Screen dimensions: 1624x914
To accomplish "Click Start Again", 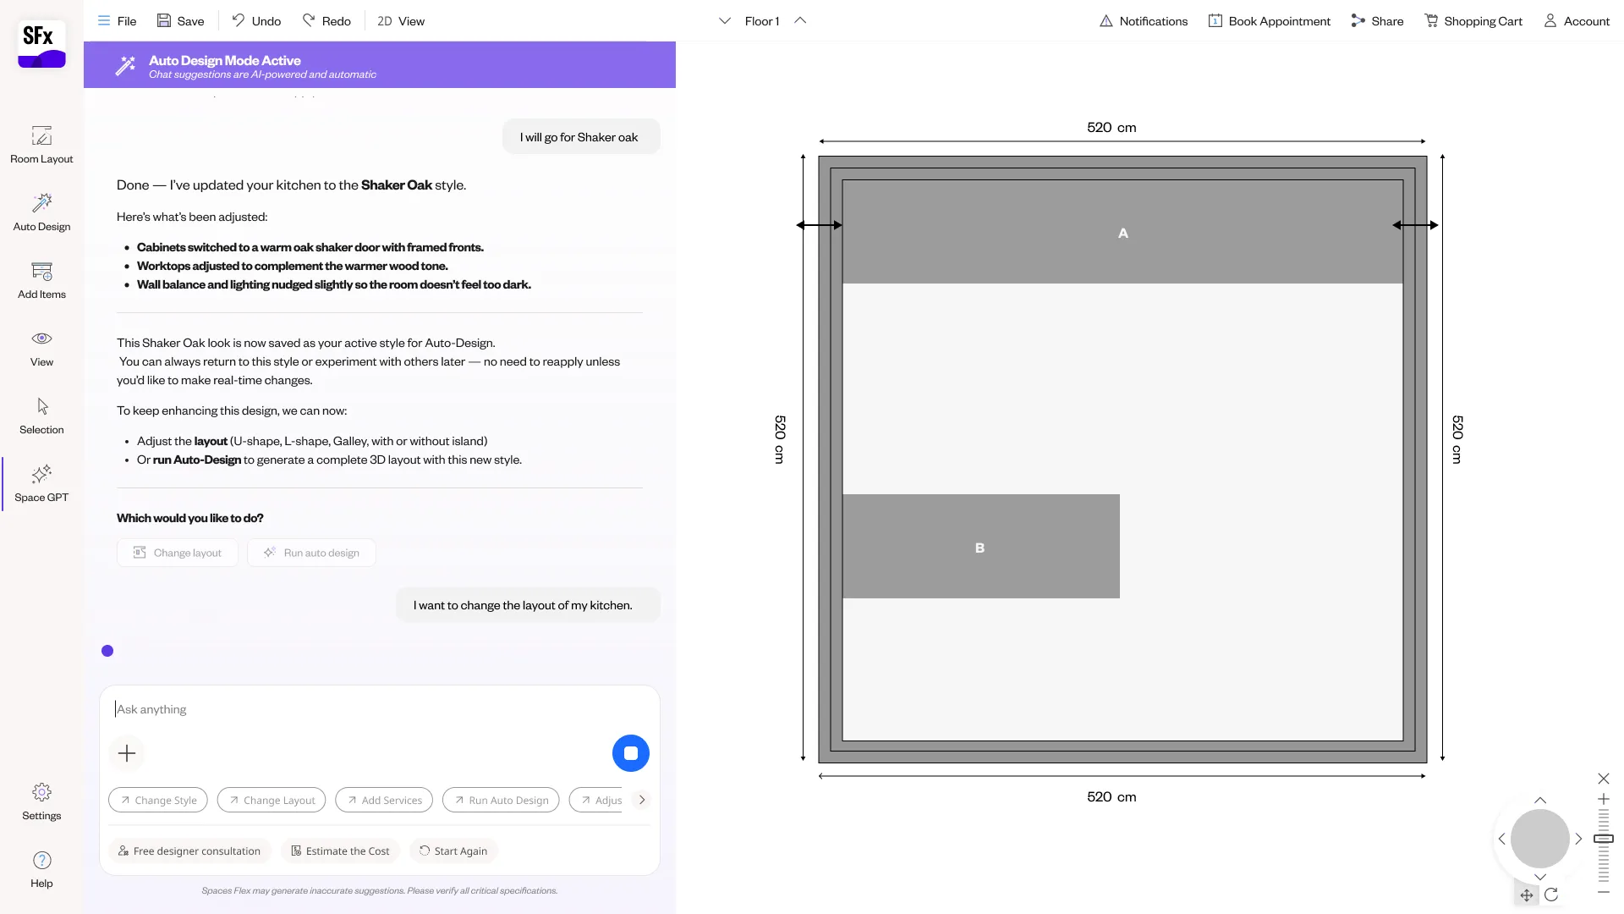I will point(453,851).
